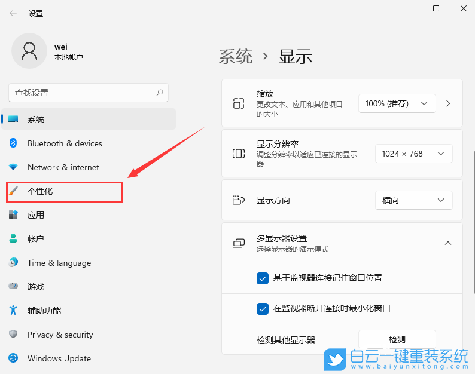The height and width of the screenshot is (374, 475).
Task: Open Windows Update settings
Action: (89, 358)
